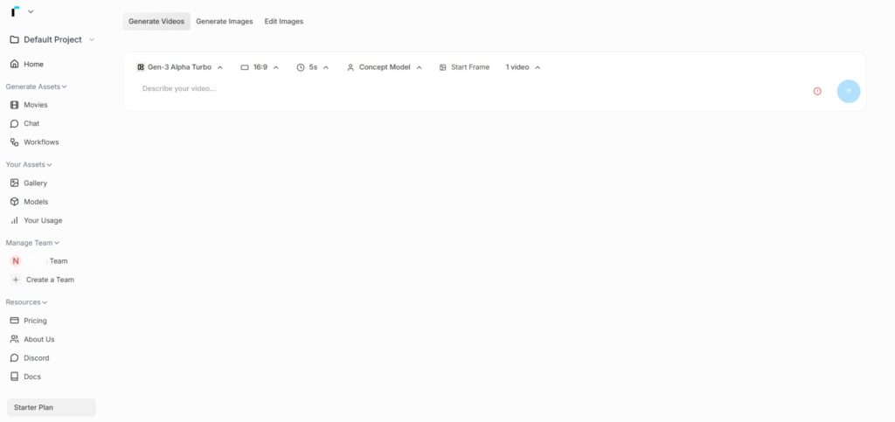This screenshot has width=895, height=422.
Task: Open Workflows via its icon
Action: [x=14, y=142]
